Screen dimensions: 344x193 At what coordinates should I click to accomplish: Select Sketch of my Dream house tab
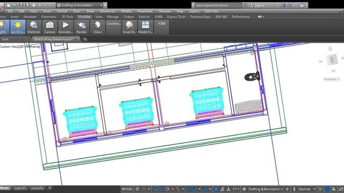(53, 39)
